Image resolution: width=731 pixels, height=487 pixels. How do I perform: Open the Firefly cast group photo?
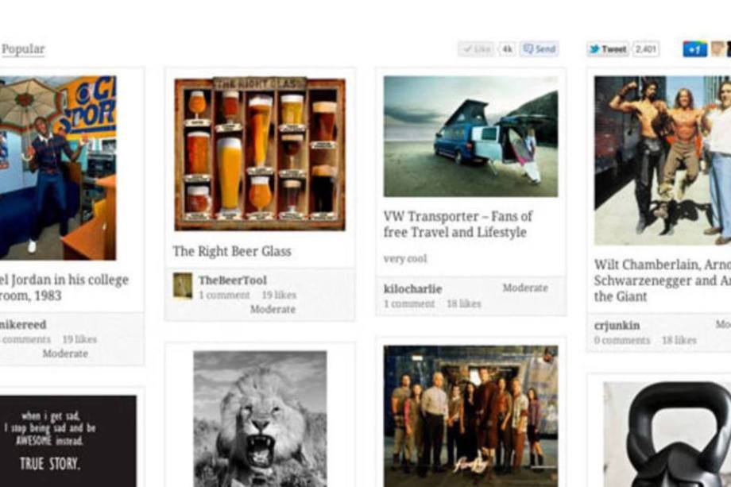click(470, 415)
